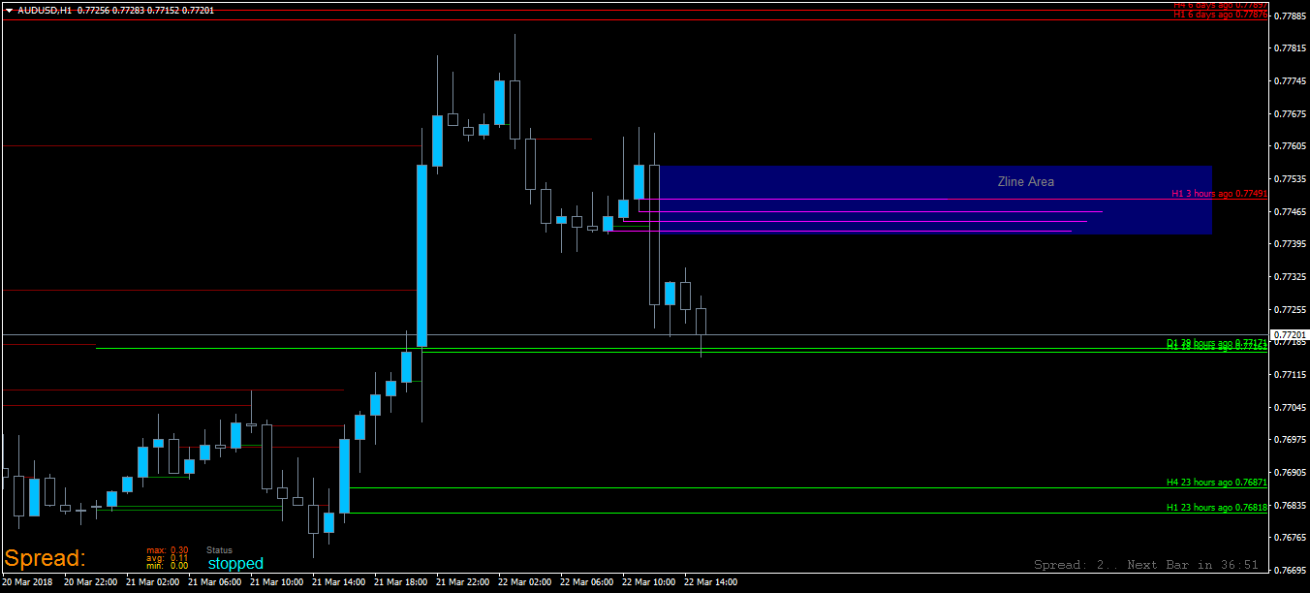Click the AUDUSD,H1 chart title text
This screenshot has width=1310, height=593.
tap(45, 10)
